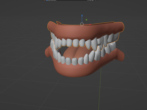Click the red X-axis move gizmo arrow

90,24
